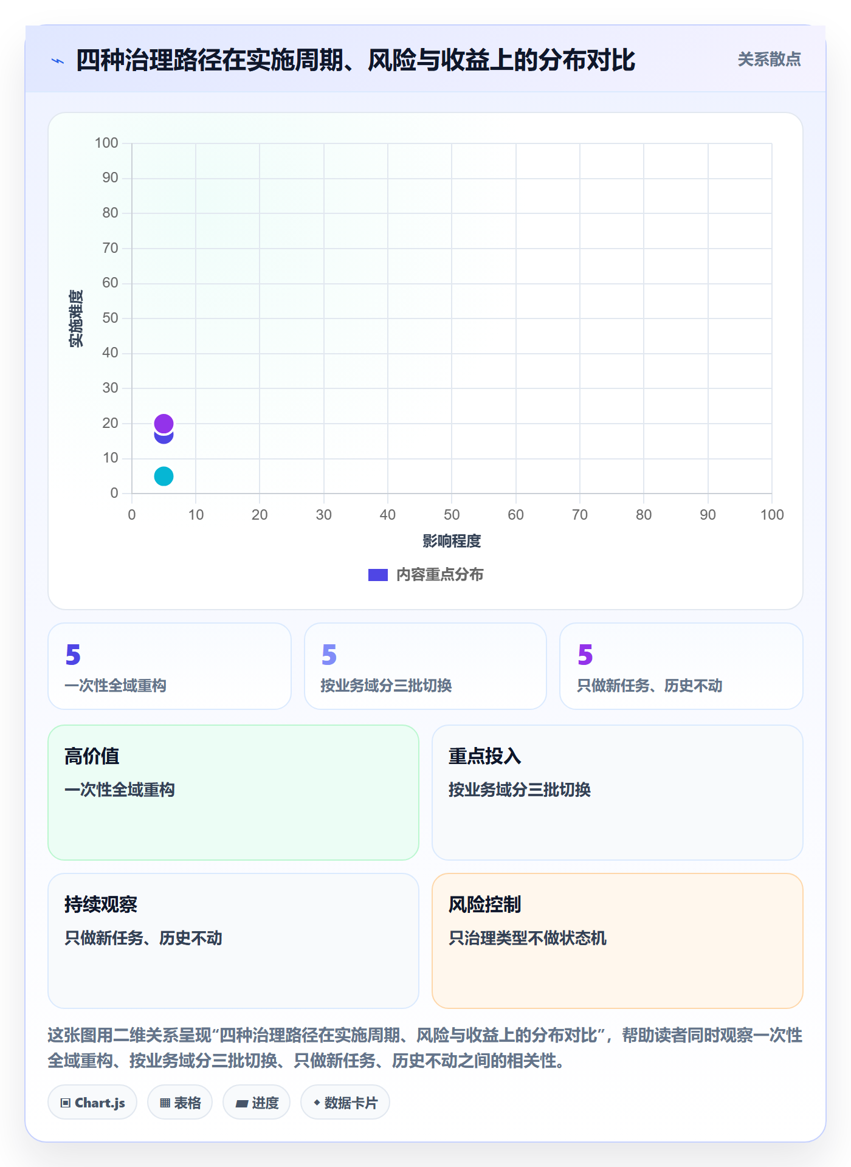Click the small icon inside the Chart.js tag
The width and height of the screenshot is (851, 1167).
[x=66, y=1103]
